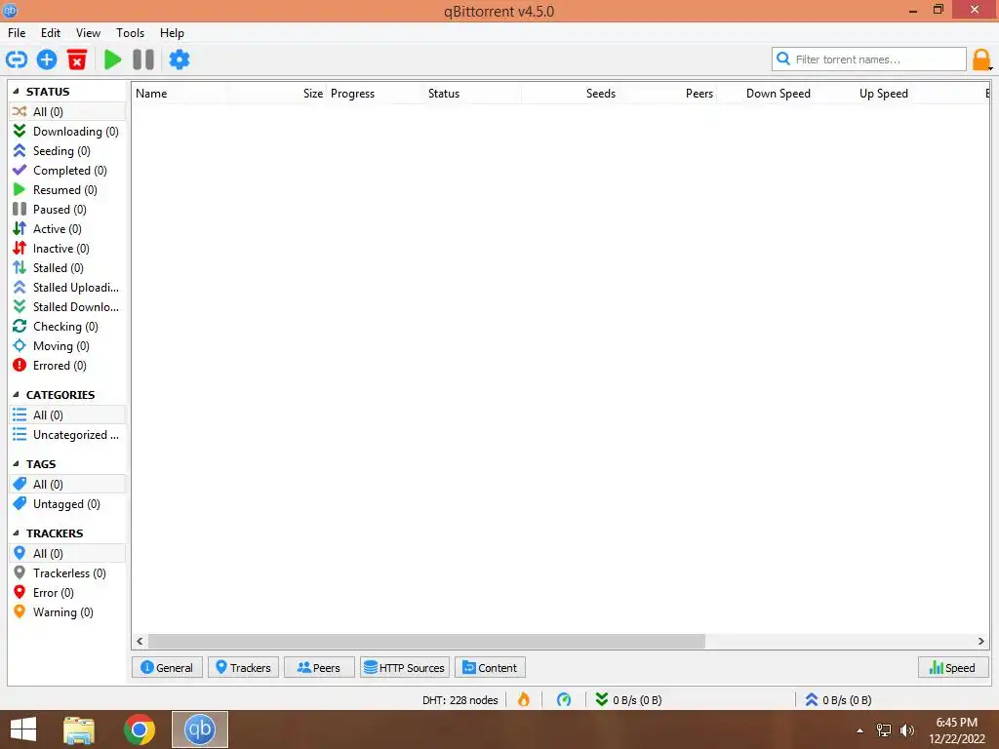
Task: Click the green Resume play toolbar icon
Action: 113,59
